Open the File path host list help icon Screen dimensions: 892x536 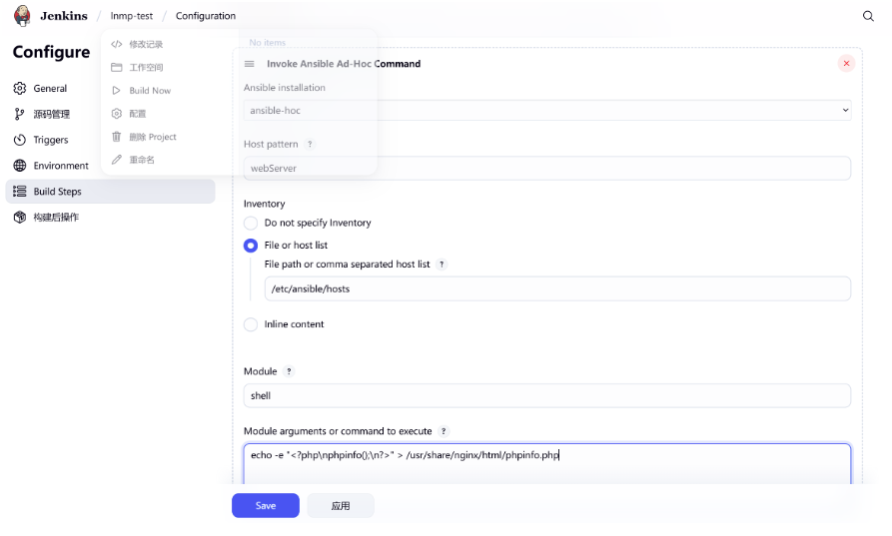coord(442,265)
